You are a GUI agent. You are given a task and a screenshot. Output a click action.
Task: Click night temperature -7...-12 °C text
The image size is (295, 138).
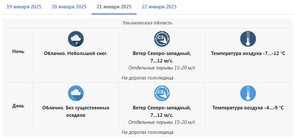point(248,53)
